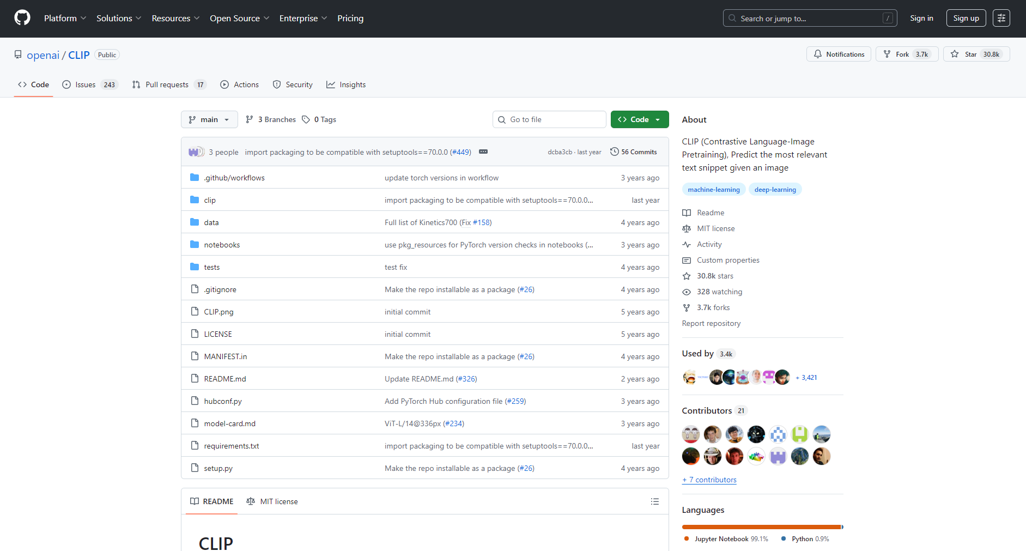Click the Report repository link
This screenshot has height=551, width=1026.
(x=711, y=323)
